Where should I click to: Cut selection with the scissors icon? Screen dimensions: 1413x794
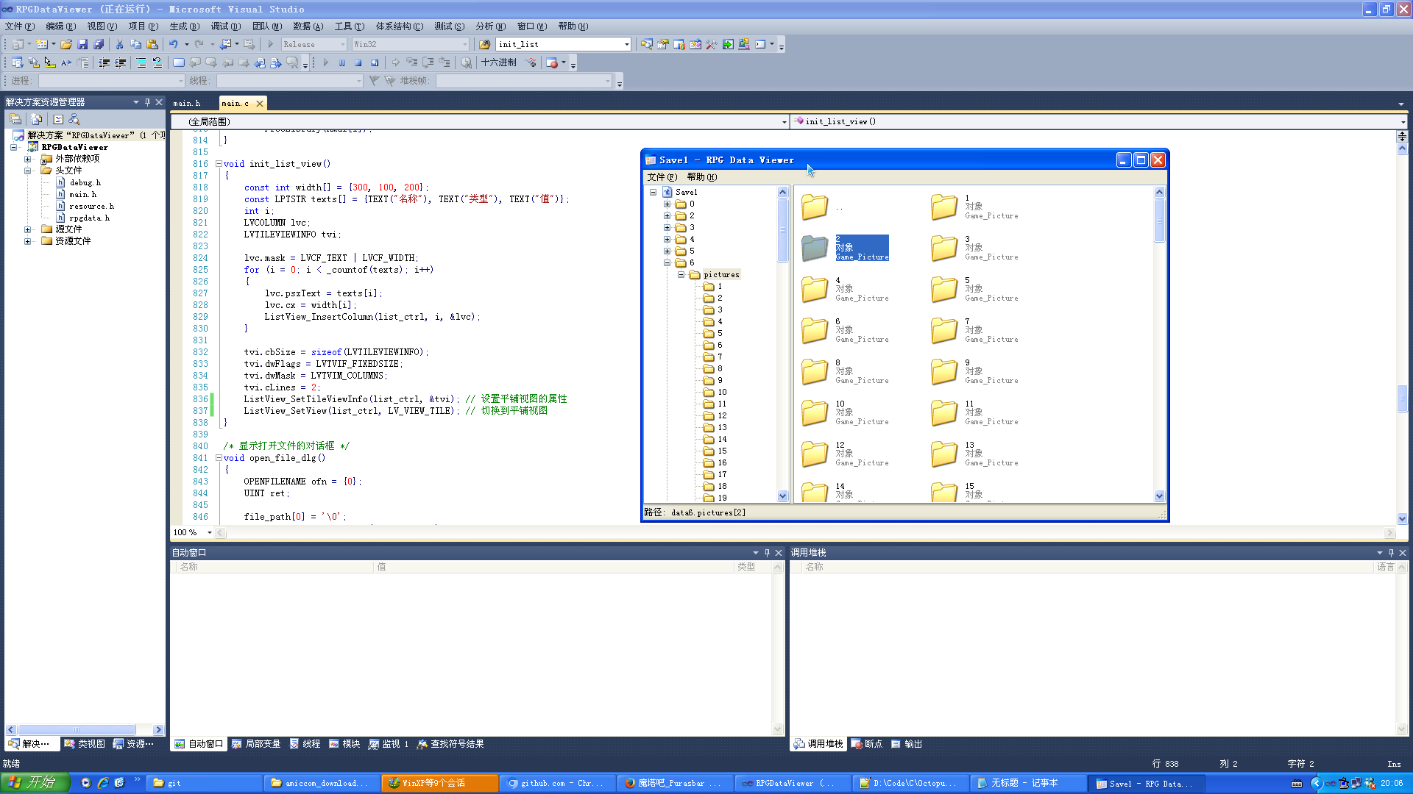[x=119, y=44]
